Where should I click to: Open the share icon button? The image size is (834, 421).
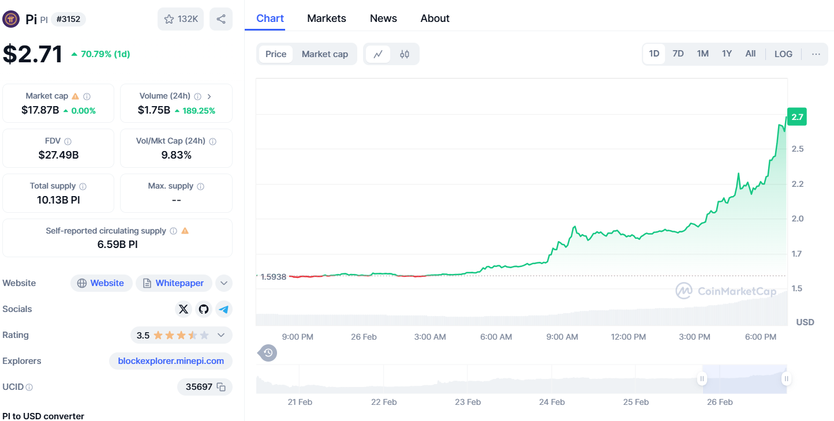click(221, 19)
